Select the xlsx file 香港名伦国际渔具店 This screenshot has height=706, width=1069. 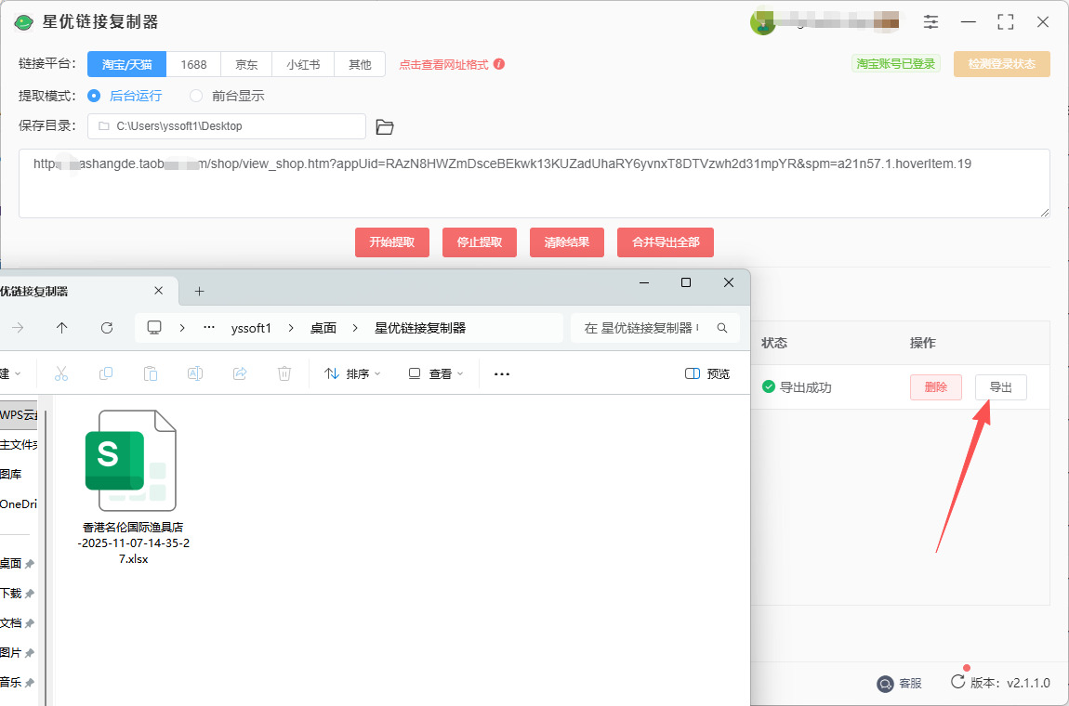131,487
